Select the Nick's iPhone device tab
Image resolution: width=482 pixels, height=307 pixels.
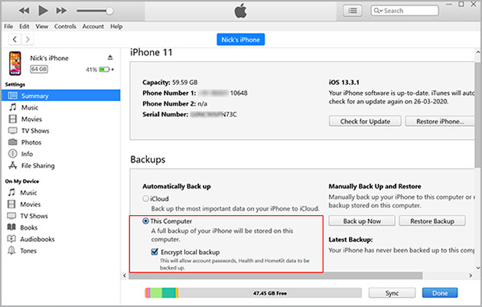pyautogui.click(x=241, y=39)
